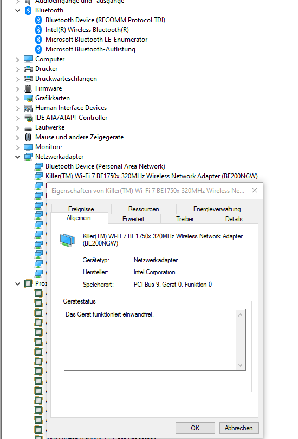Click the Speicherort value PCI-Bus 9
The height and width of the screenshot is (439, 298).
click(173, 285)
